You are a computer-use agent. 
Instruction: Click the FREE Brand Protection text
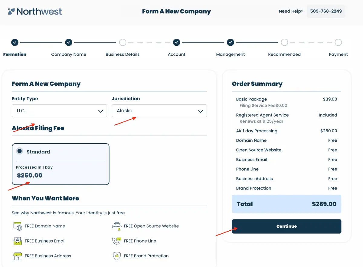tap(146, 256)
